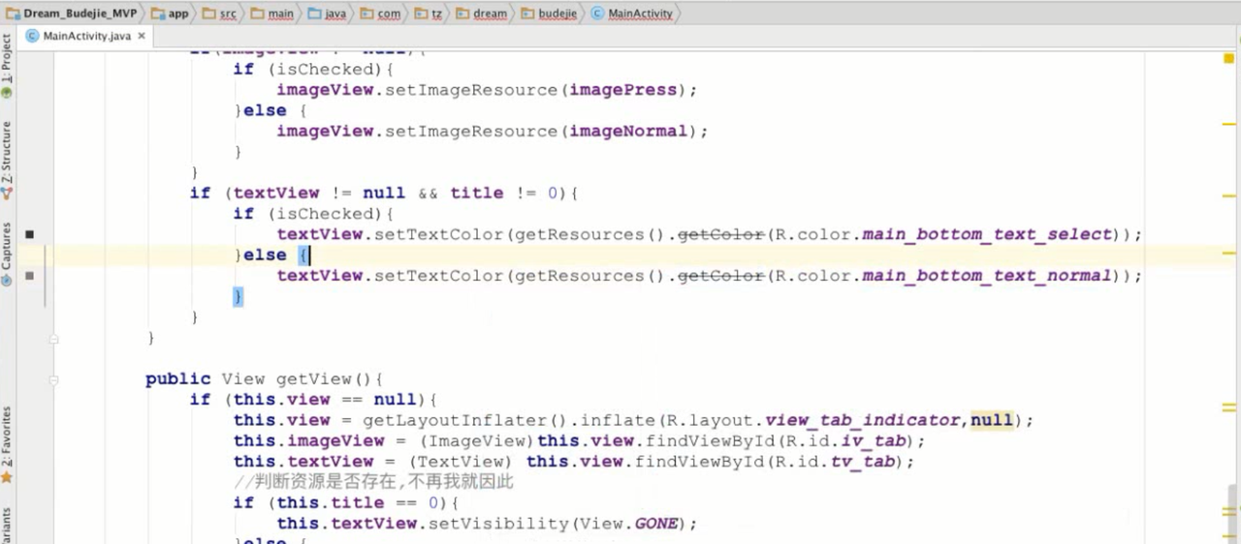Collapse the getView() method fold marker
Screen dimensions: 1241x544
point(53,379)
